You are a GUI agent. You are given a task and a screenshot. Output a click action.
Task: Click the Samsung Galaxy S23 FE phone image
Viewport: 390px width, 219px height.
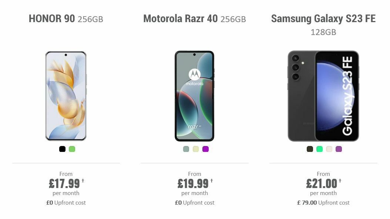[x=323, y=96]
